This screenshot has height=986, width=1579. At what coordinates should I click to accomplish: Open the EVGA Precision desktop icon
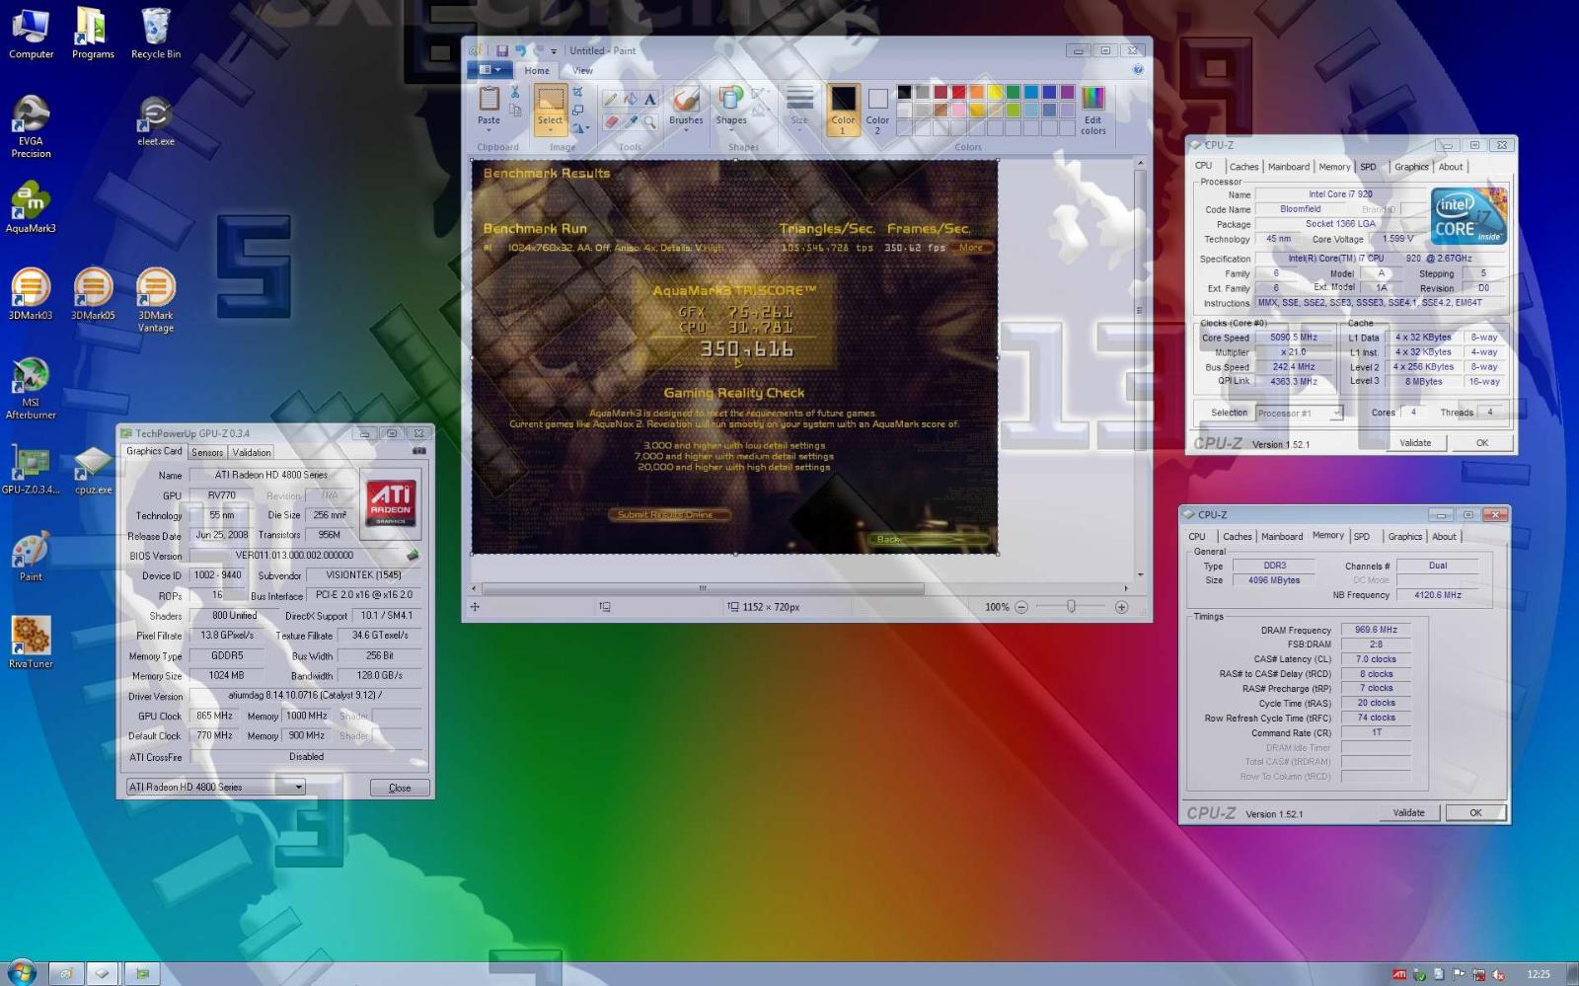31,126
